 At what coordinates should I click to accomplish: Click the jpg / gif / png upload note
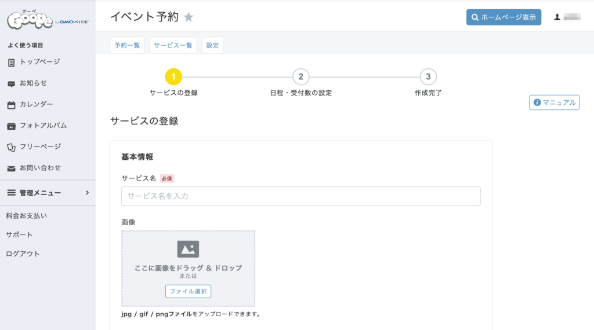(190, 314)
